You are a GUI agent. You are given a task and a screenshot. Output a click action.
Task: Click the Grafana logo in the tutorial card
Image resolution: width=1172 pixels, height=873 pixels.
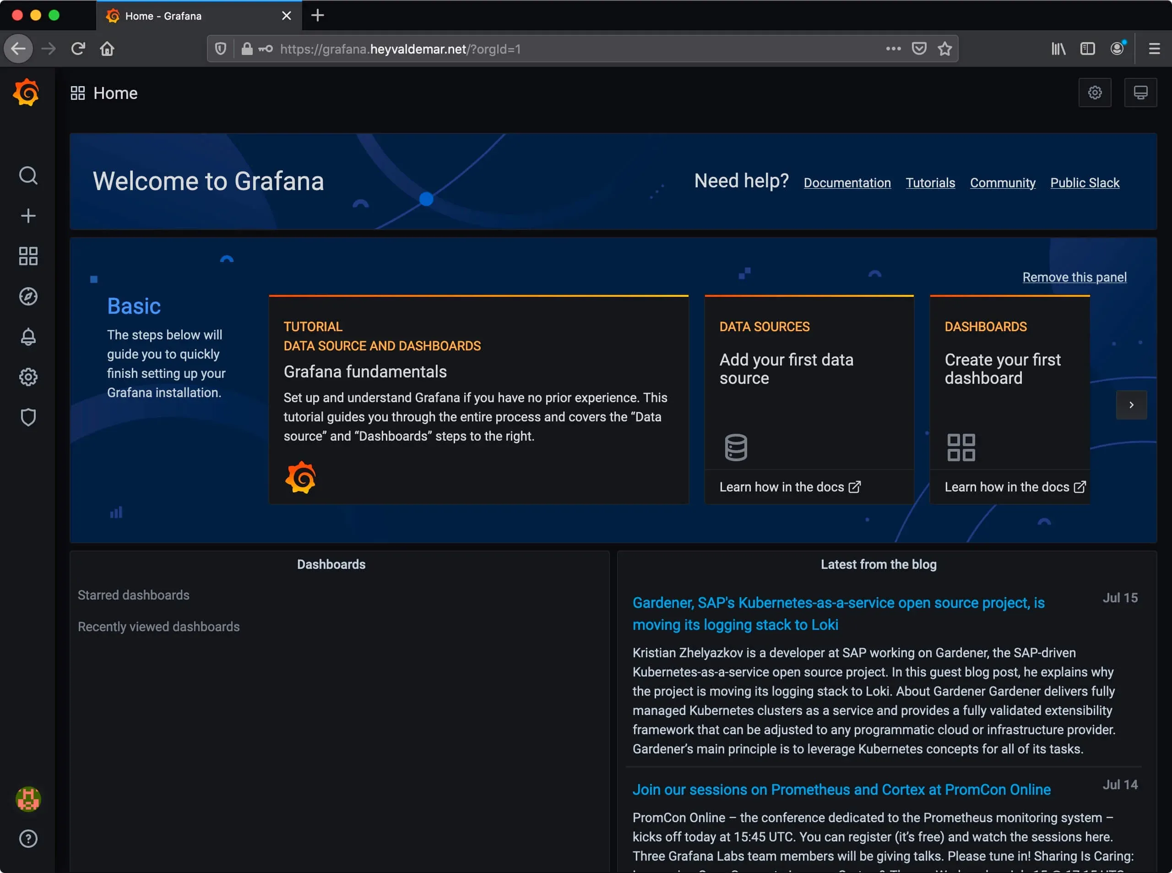point(300,477)
